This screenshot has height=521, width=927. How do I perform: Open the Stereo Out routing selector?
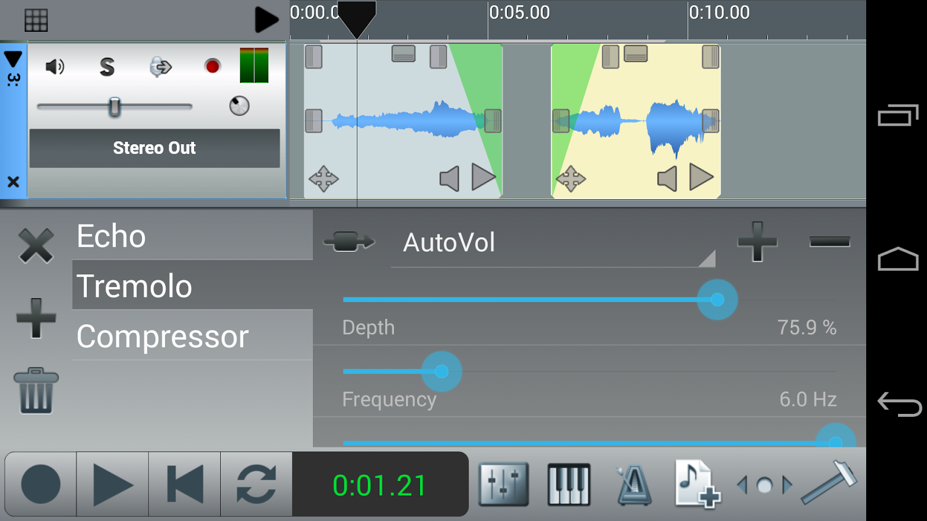pos(155,148)
